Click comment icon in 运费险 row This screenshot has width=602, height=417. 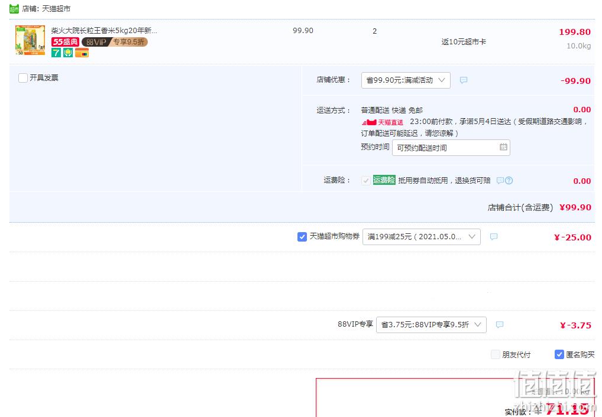pyautogui.click(x=500, y=180)
